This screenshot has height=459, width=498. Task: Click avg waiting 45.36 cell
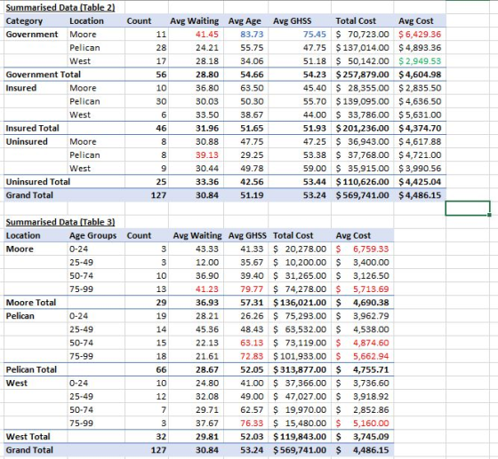click(x=206, y=329)
